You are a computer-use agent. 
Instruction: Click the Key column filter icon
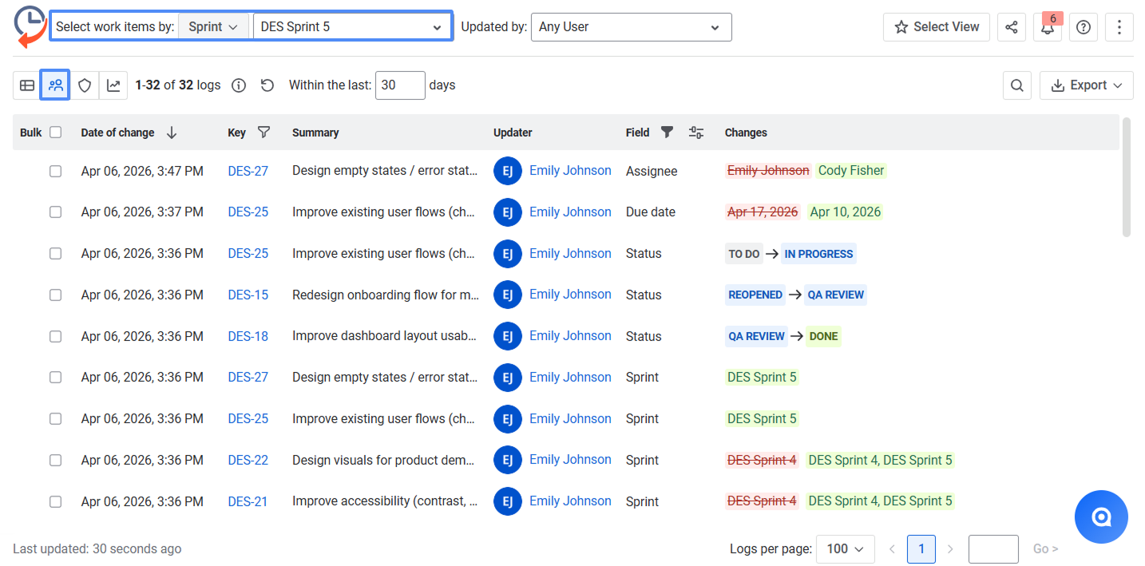(264, 133)
